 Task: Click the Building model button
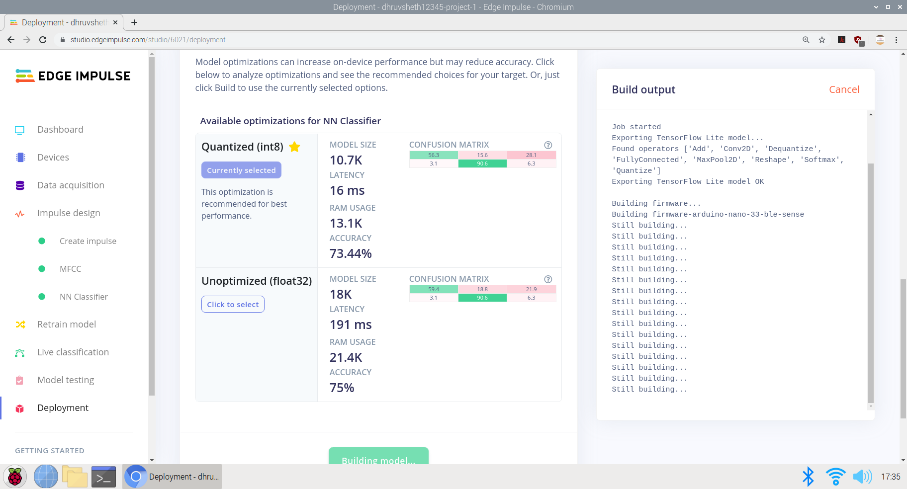point(378,457)
